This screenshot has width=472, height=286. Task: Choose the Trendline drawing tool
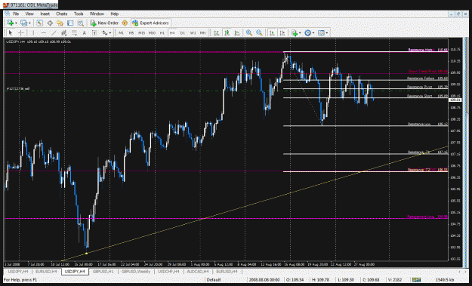point(54,32)
